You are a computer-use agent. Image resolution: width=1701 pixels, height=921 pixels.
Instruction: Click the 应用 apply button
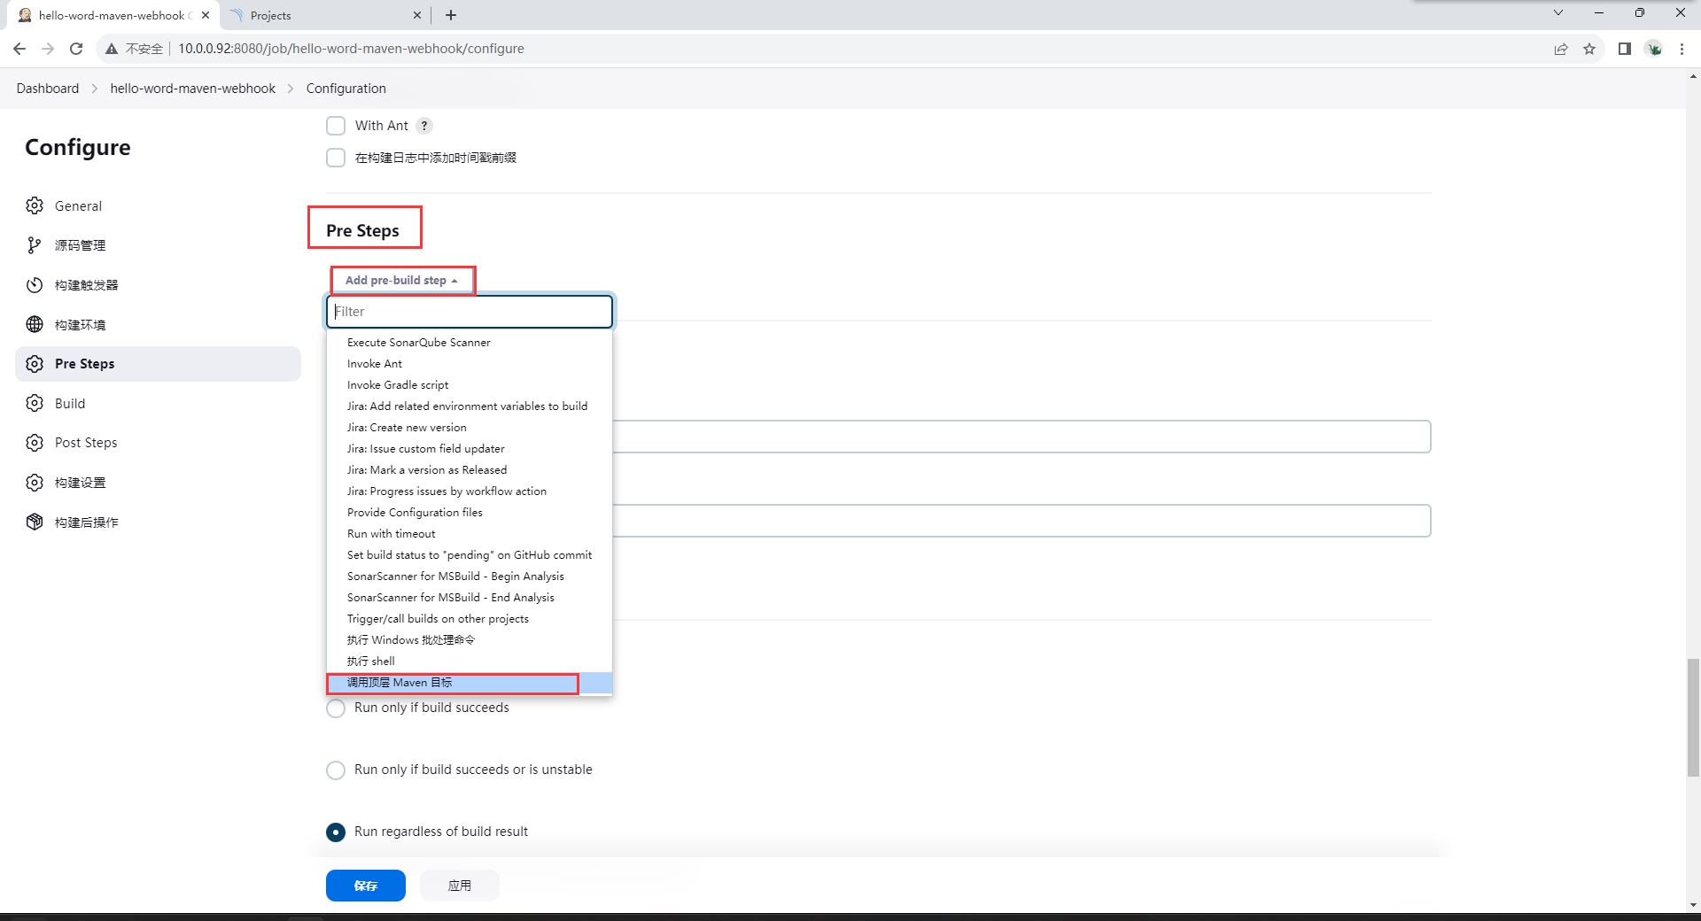[x=460, y=886]
